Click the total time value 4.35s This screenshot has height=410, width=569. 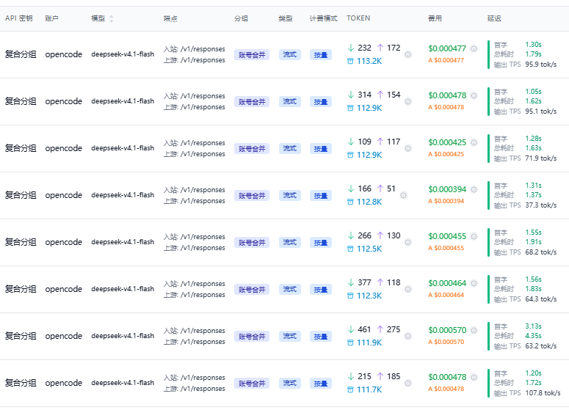point(533,336)
